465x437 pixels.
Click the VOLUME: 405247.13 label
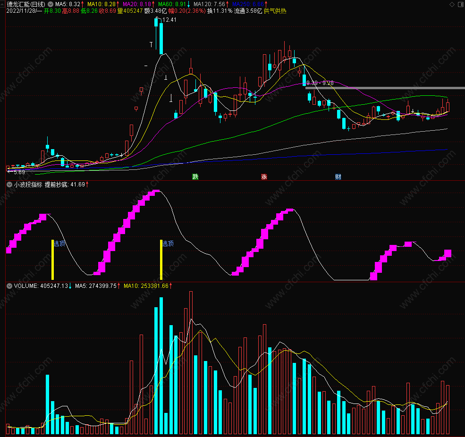tap(41, 286)
